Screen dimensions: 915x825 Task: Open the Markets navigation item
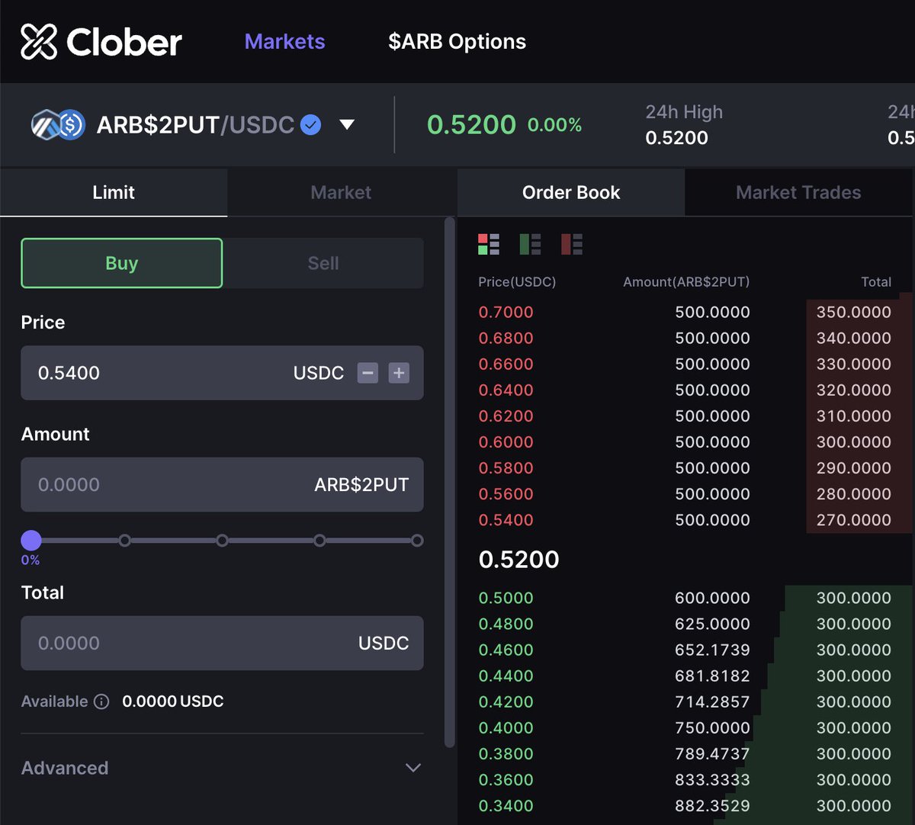tap(284, 41)
